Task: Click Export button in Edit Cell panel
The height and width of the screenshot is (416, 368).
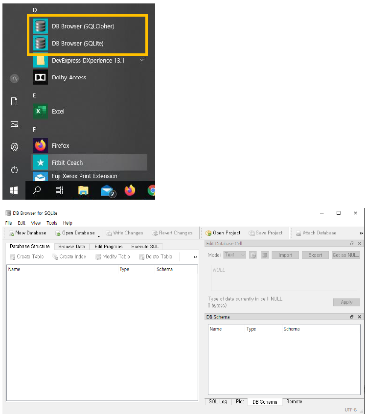Action: point(315,255)
